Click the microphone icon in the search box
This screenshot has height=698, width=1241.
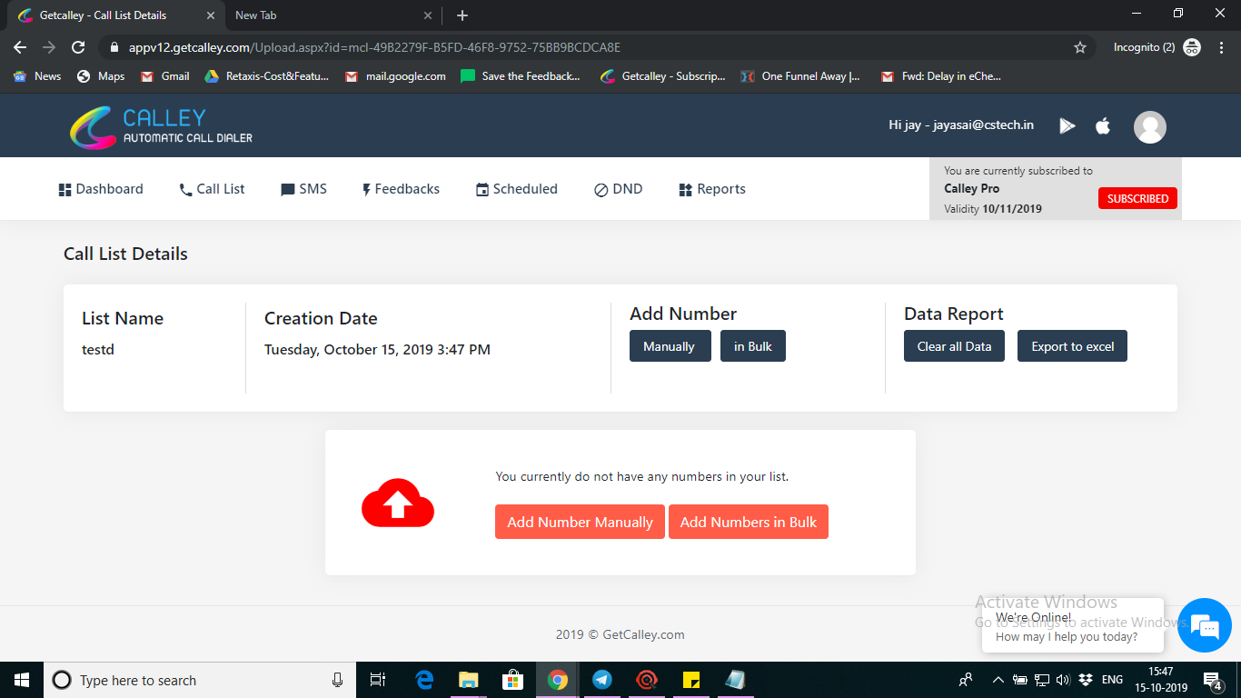(x=338, y=680)
